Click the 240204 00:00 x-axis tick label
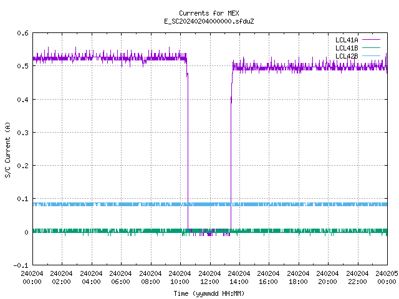This screenshot has width=399, height=299. [32, 277]
